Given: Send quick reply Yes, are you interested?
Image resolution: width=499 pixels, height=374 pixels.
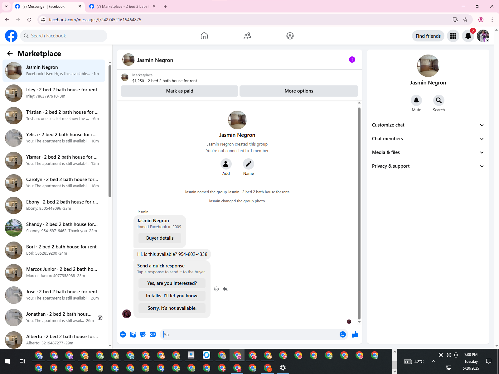Looking at the screenshot, I should [x=172, y=283].
